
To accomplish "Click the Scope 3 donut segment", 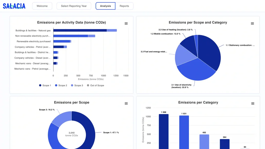I will (62, 118).
